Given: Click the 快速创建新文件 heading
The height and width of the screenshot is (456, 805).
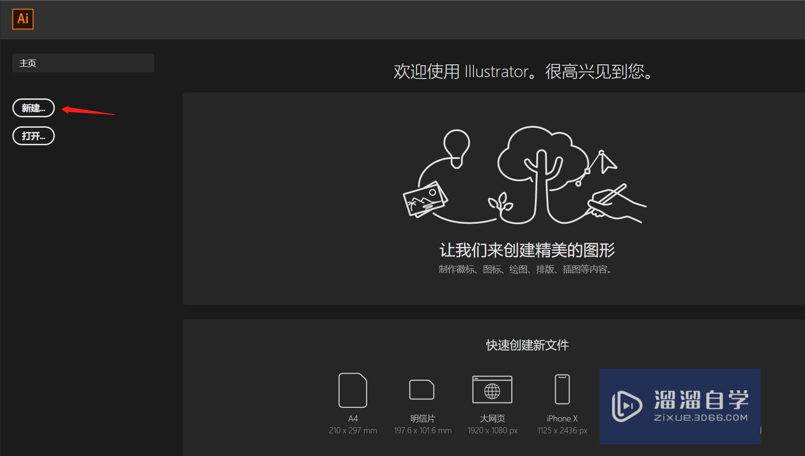Looking at the screenshot, I should [x=527, y=345].
